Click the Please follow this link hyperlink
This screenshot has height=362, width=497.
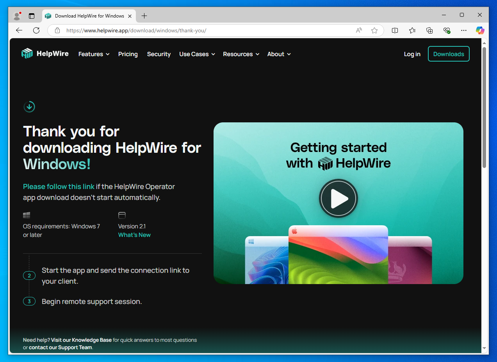pyautogui.click(x=59, y=187)
